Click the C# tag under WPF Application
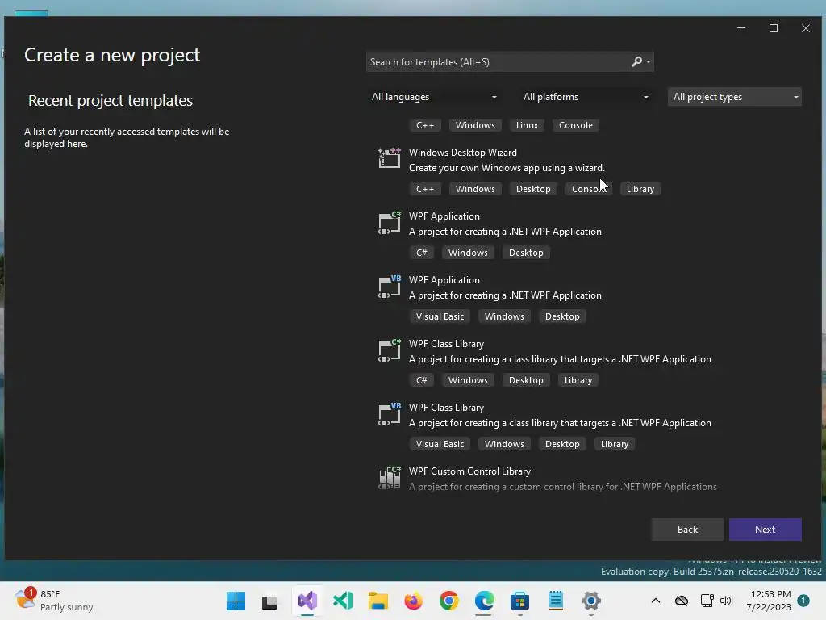 421,253
